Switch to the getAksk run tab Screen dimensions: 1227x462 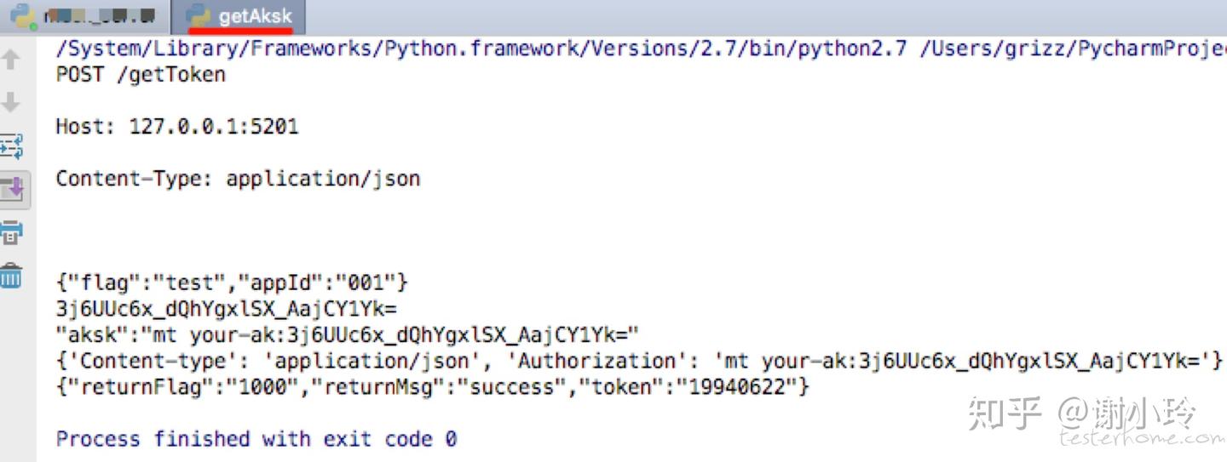coord(254,15)
